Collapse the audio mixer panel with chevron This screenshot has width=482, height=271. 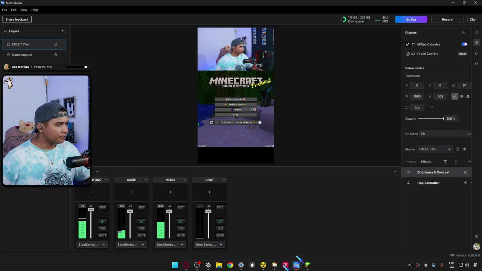(x=395, y=172)
